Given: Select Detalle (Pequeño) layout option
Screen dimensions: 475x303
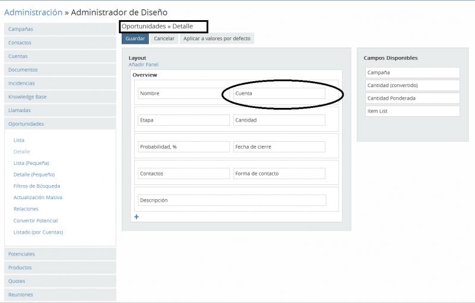Looking at the screenshot, I should click(x=34, y=174).
